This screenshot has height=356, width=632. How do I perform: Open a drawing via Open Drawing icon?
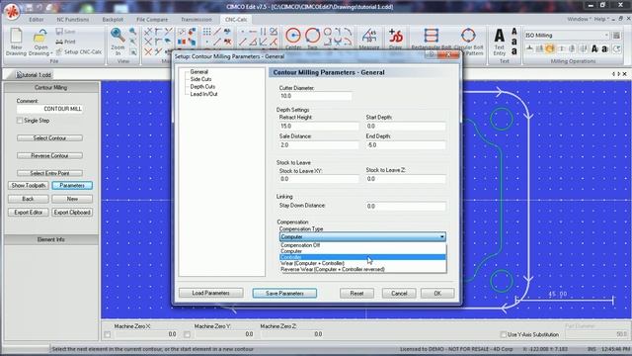pyautogui.click(x=39, y=37)
